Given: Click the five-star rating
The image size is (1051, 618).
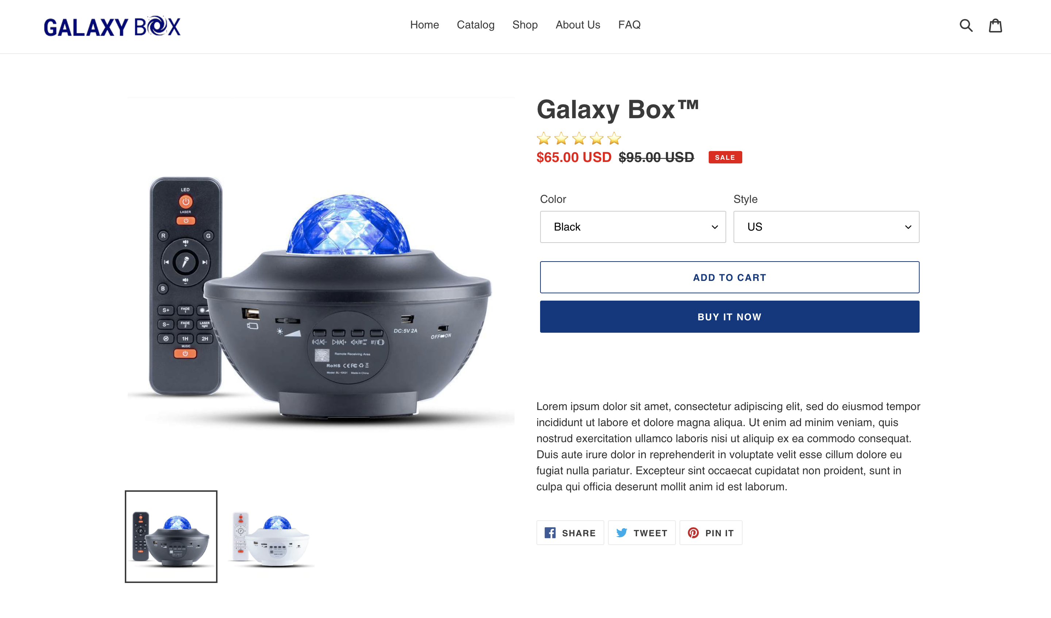Looking at the screenshot, I should click(x=579, y=138).
